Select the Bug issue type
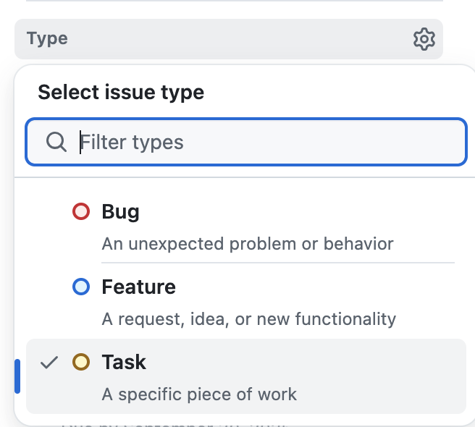Screen dimensions: 475x427 pos(121,212)
